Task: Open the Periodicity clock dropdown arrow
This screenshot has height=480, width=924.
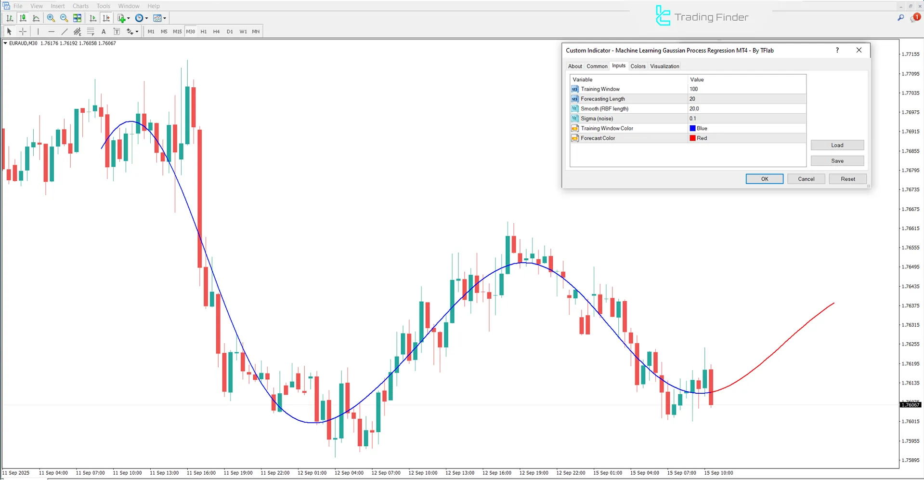Action: point(146,18)
